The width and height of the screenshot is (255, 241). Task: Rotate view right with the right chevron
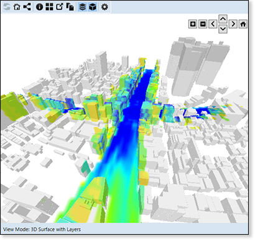[x=233, y=24]
